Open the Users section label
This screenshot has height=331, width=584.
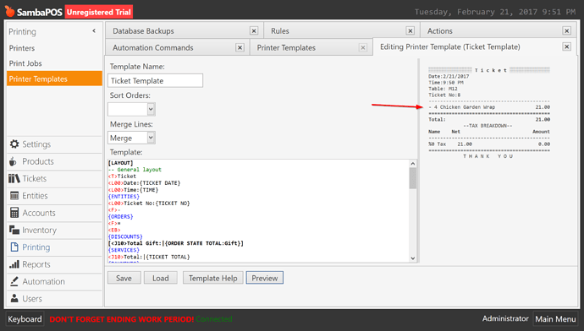32,298
